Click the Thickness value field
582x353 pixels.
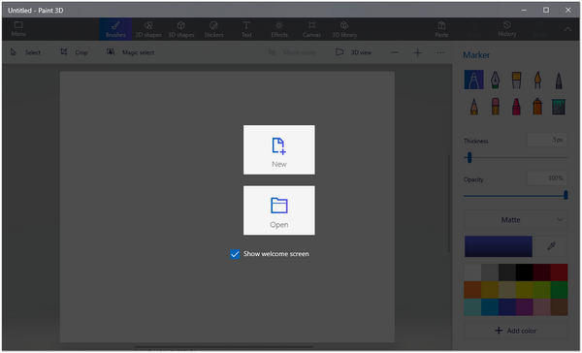pyautogui.click(x=547, y=140)
